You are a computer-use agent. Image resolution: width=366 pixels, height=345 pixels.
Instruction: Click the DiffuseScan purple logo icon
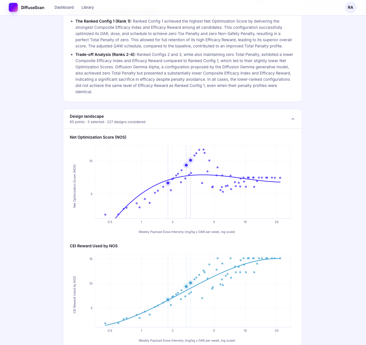(x=13, y=7)
